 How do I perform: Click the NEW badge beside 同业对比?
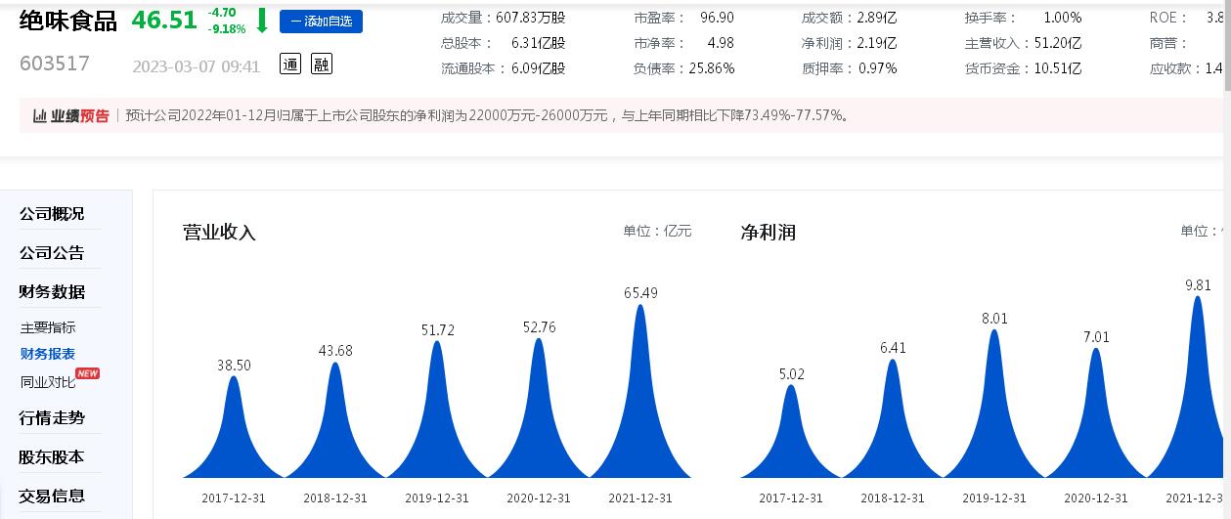click(x=88, y=373)
